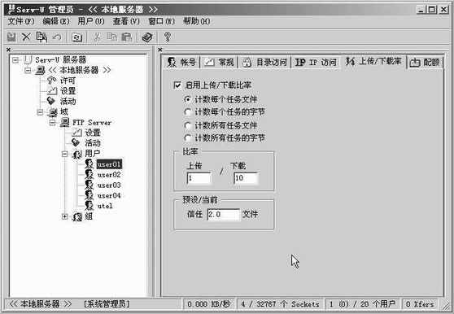The height and width of the screenshot is (314, 454).
Task: Expand the 组 node
Action: 64,216
